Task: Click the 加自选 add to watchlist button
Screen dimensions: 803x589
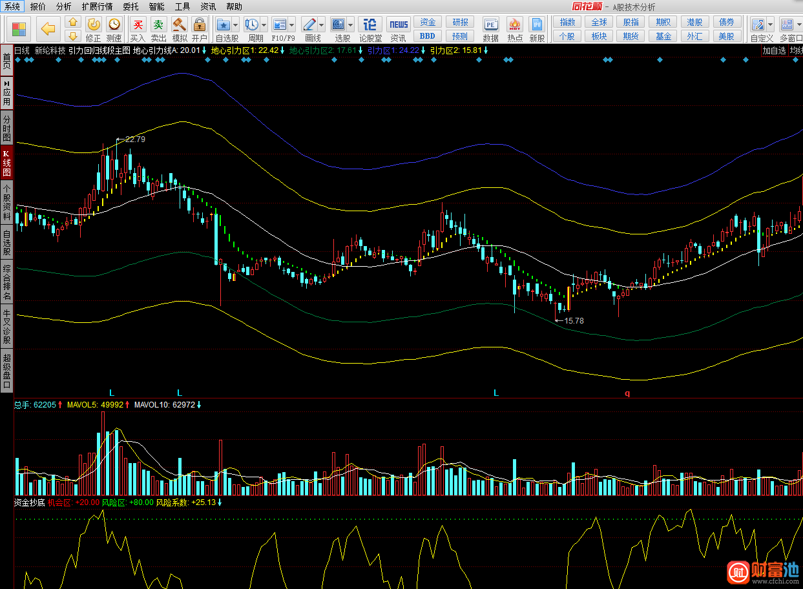Action: pos(774,50)
